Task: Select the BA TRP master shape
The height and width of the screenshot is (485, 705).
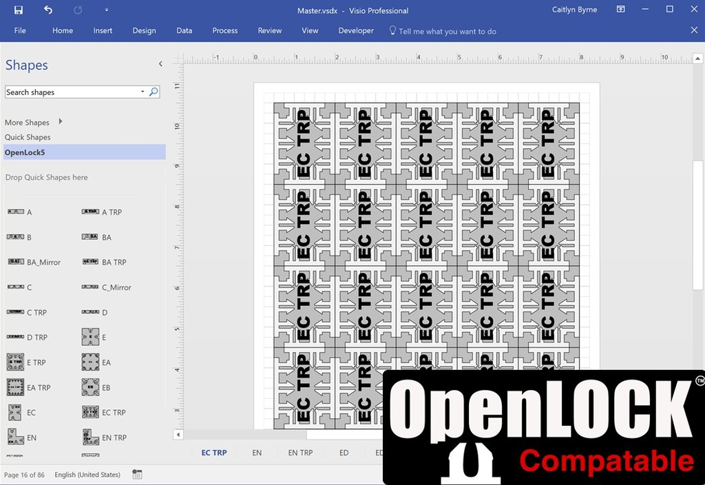Action: tap(104, 262)
